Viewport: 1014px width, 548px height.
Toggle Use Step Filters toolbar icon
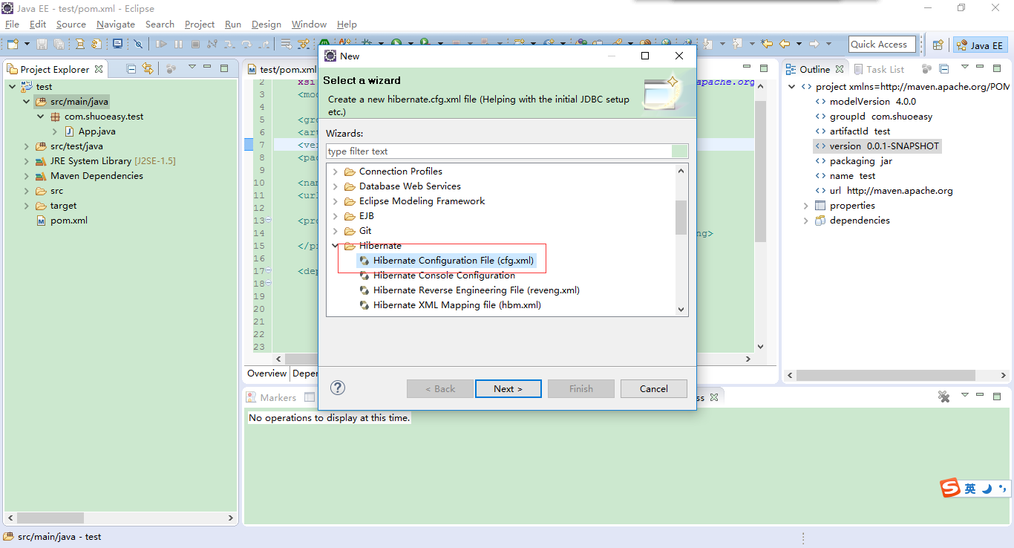point(303,45)
